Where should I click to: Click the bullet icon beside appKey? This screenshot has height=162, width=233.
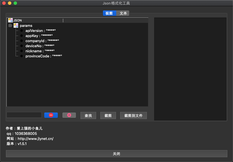point(22,36)
